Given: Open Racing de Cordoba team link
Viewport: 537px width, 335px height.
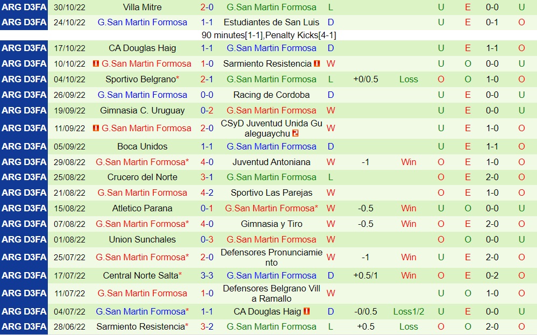Looking at the screenshot, I should (271, 95).
